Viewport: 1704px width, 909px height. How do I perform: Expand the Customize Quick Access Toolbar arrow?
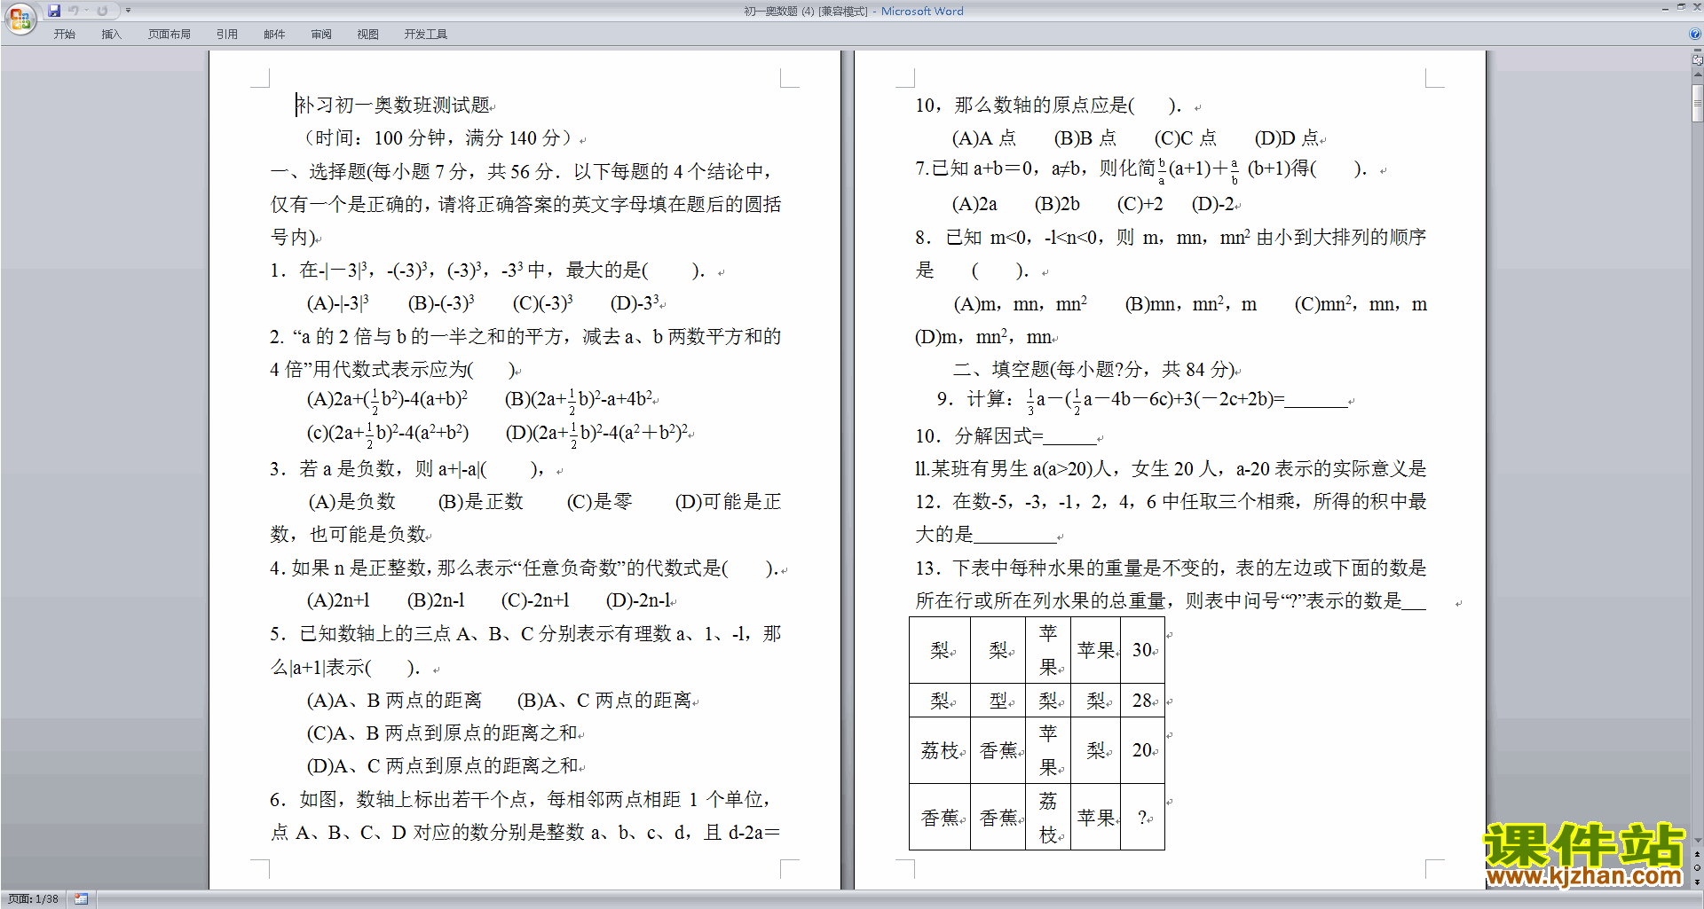[x=128, y=11]
